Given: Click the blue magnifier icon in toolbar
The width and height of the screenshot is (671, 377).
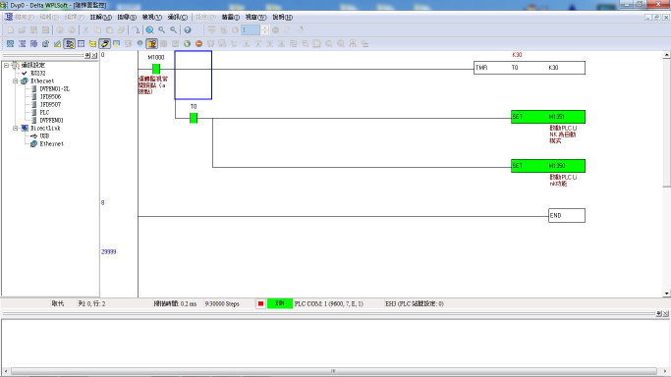Looking at the screenshot, I should pyautogui.click(x=149, y=29).
